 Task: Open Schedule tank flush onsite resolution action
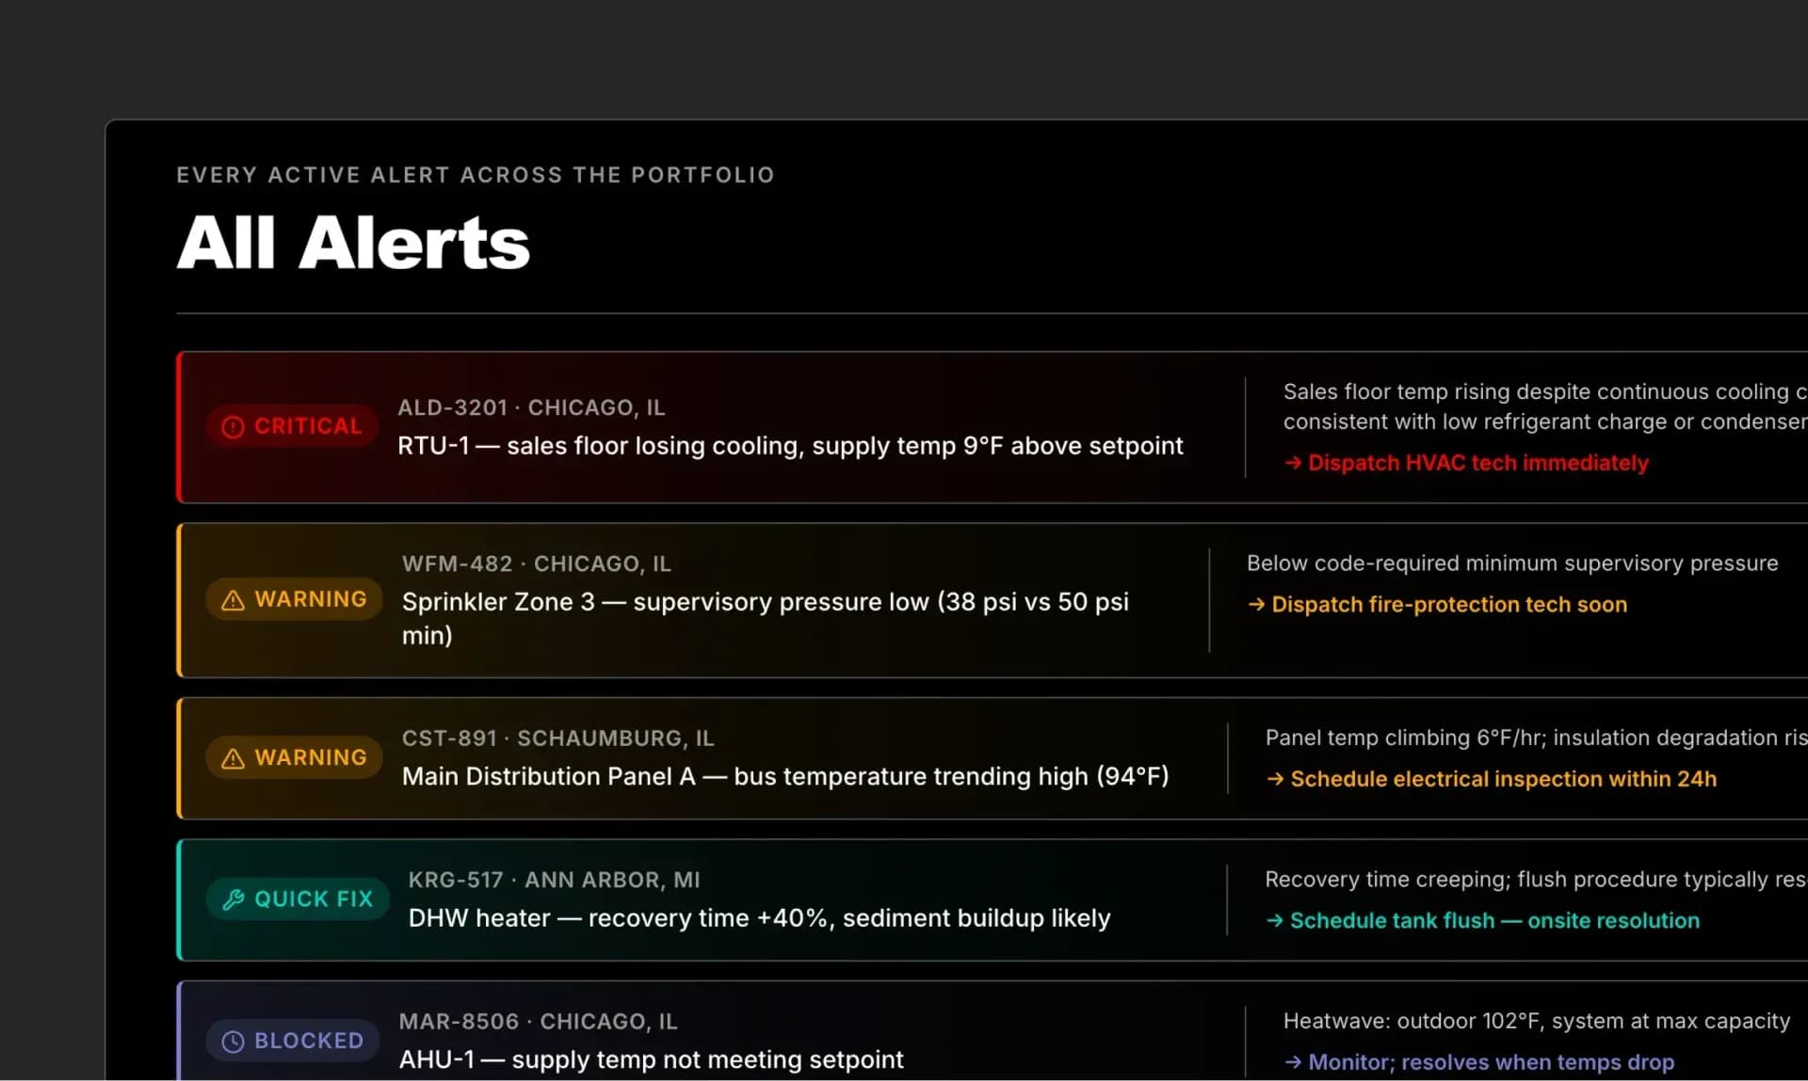[x=1482, y=920]
